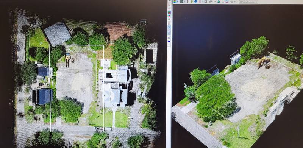Viewport: 303px width, 148px height.
Task: Click the square frame icon in top toolbar
Action: click(206, 2)
